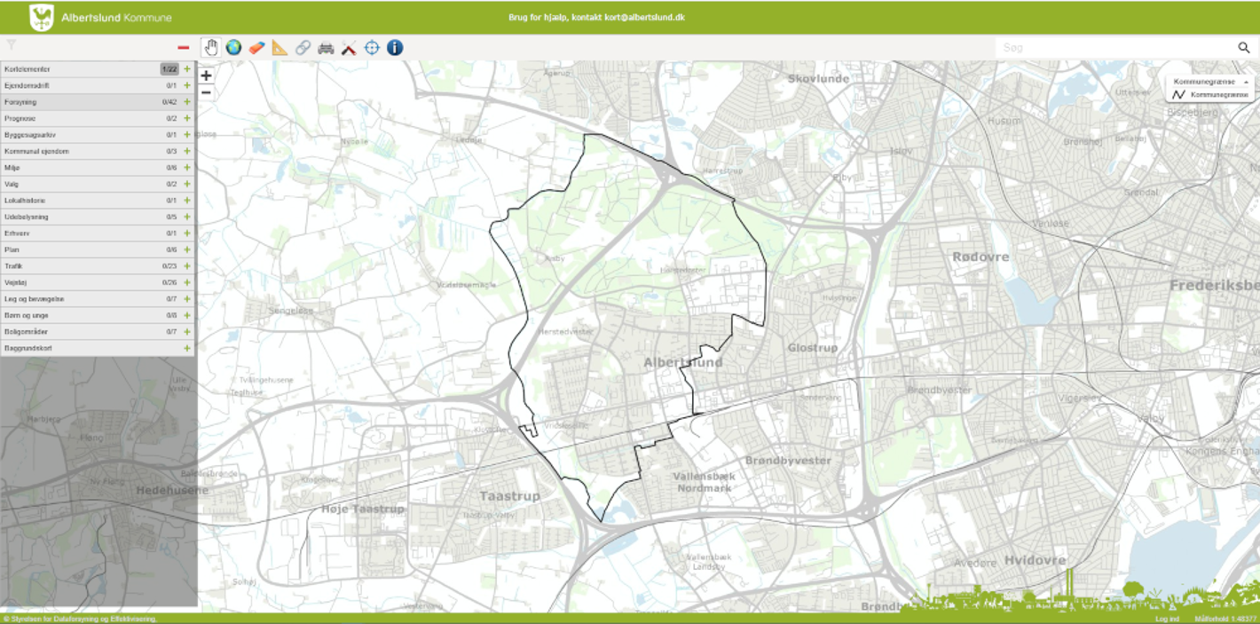Click the red minus collapse icon
Screen dimensions: 1260x624
pyautogui.click(x=184, y=47)
